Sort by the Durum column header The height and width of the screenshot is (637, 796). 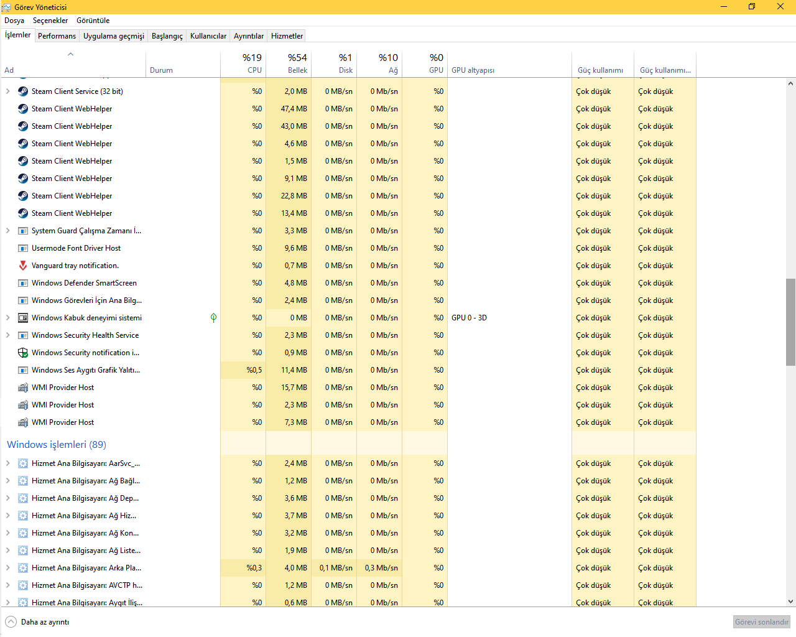(183, 63)
